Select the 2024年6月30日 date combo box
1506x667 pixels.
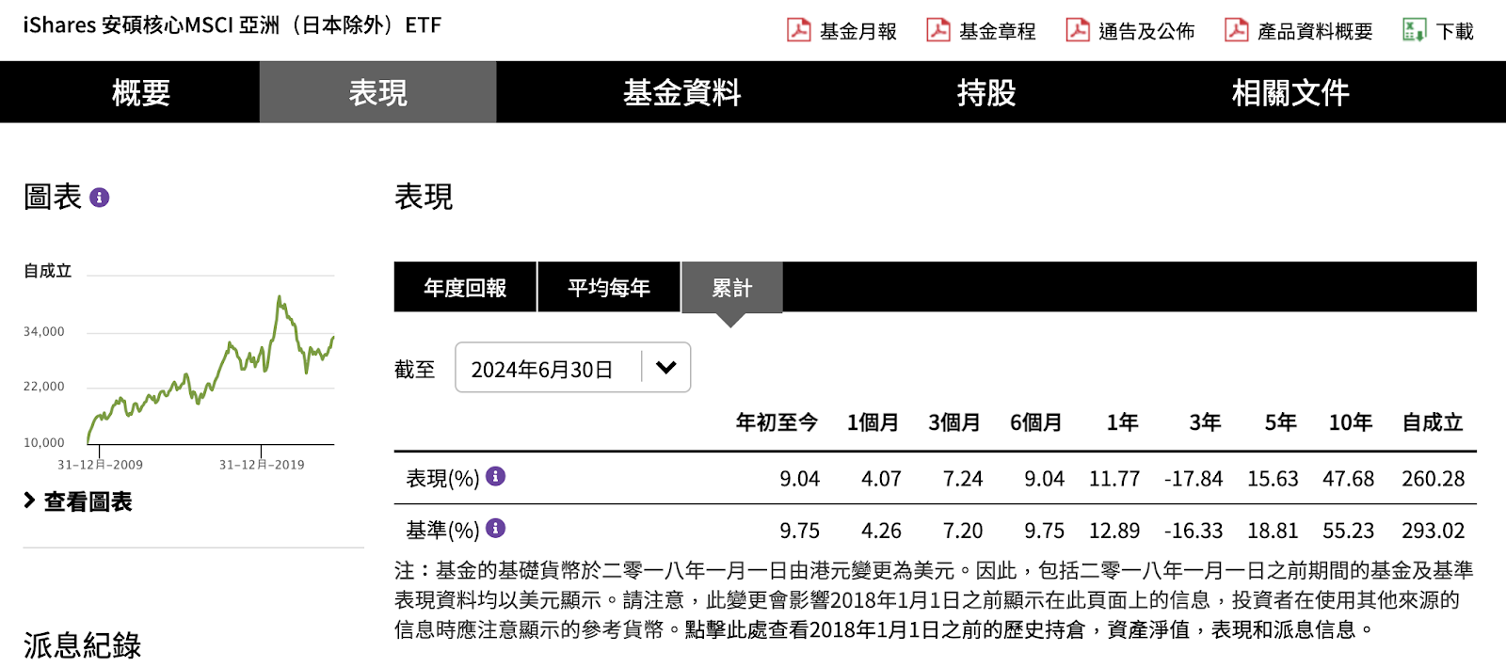pos(572,368)
